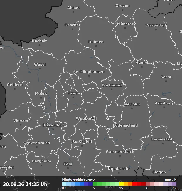Click the red legend swatch near 45
This screenshot has height=191, width=182.
143,184
